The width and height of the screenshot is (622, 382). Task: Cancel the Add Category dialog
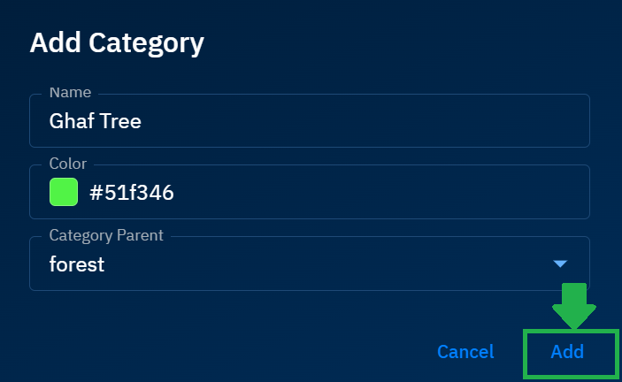465,352
